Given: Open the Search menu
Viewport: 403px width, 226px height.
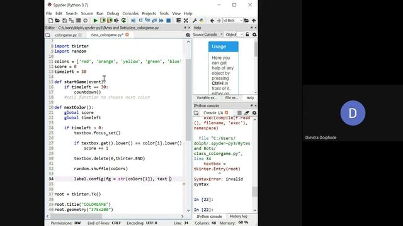Looking at the screenshot, I should coord(71,13).
